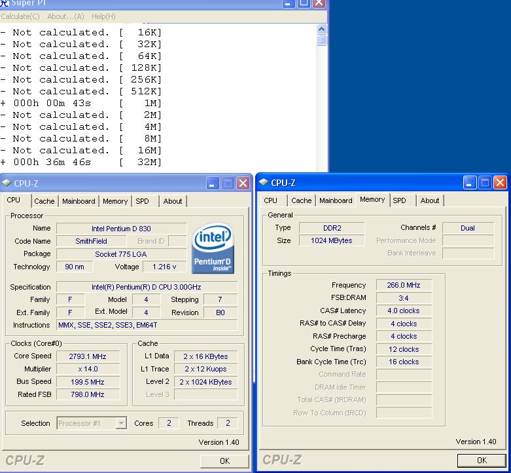Close the Super PI window
This screenshot has width=511, height=473.
pos(319,3)
